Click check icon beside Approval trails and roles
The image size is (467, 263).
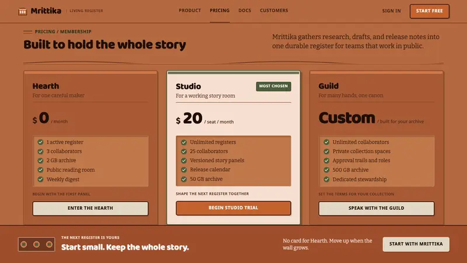point(326,160)
